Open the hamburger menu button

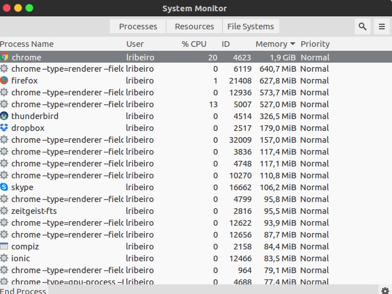tap(381, 27)
